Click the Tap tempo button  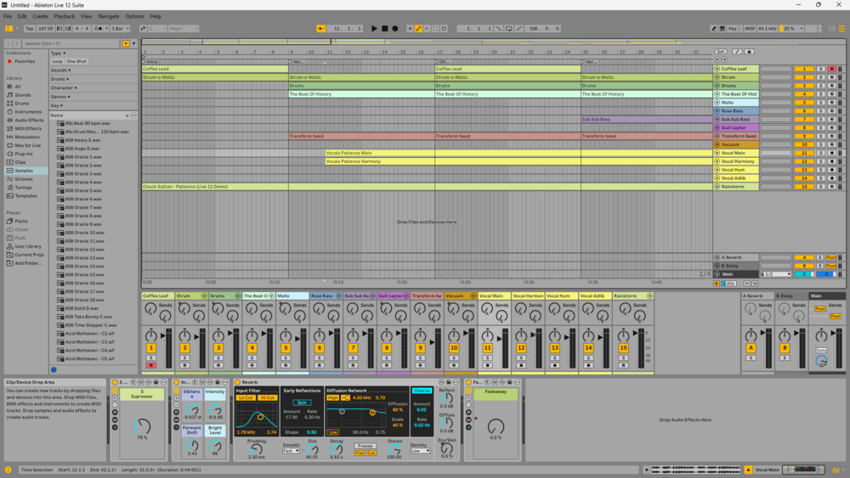click(29, 29)
